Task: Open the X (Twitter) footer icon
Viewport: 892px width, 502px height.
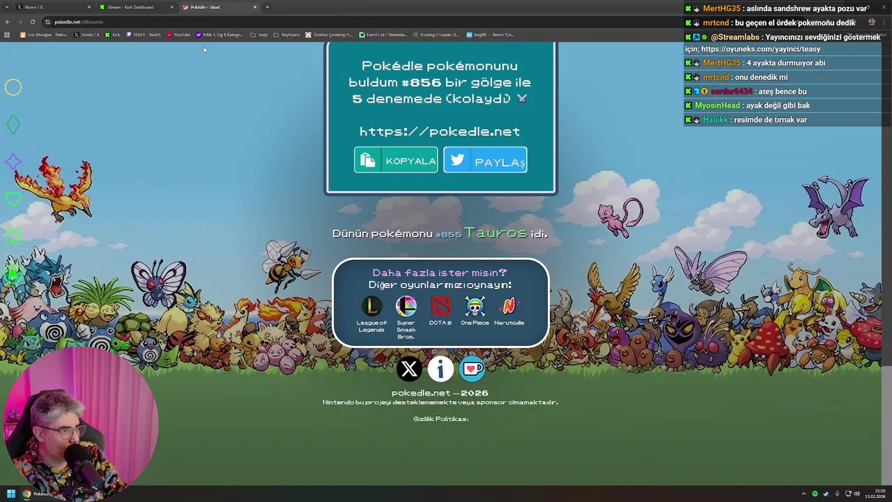Action: tap(410, 369)
